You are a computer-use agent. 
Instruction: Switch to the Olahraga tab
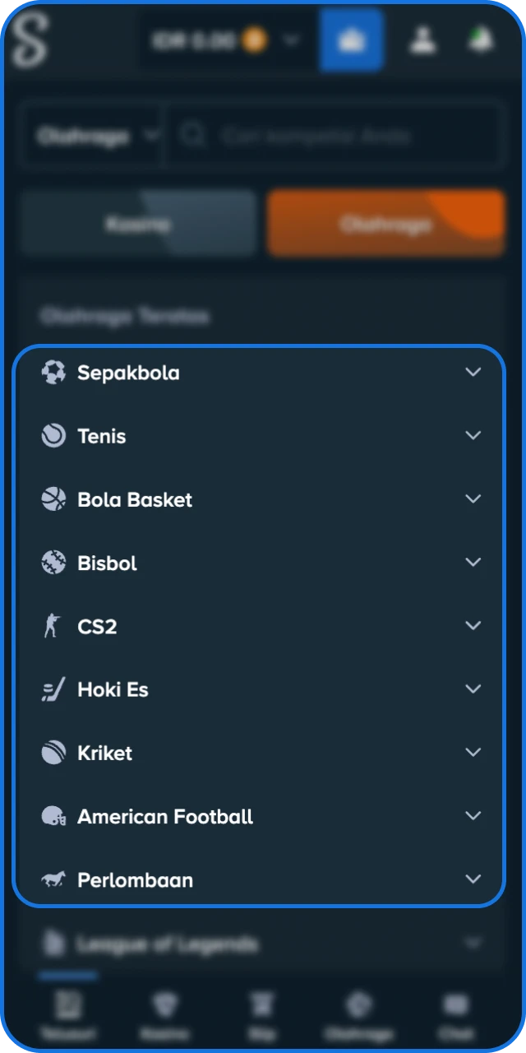tap(386, 223)
